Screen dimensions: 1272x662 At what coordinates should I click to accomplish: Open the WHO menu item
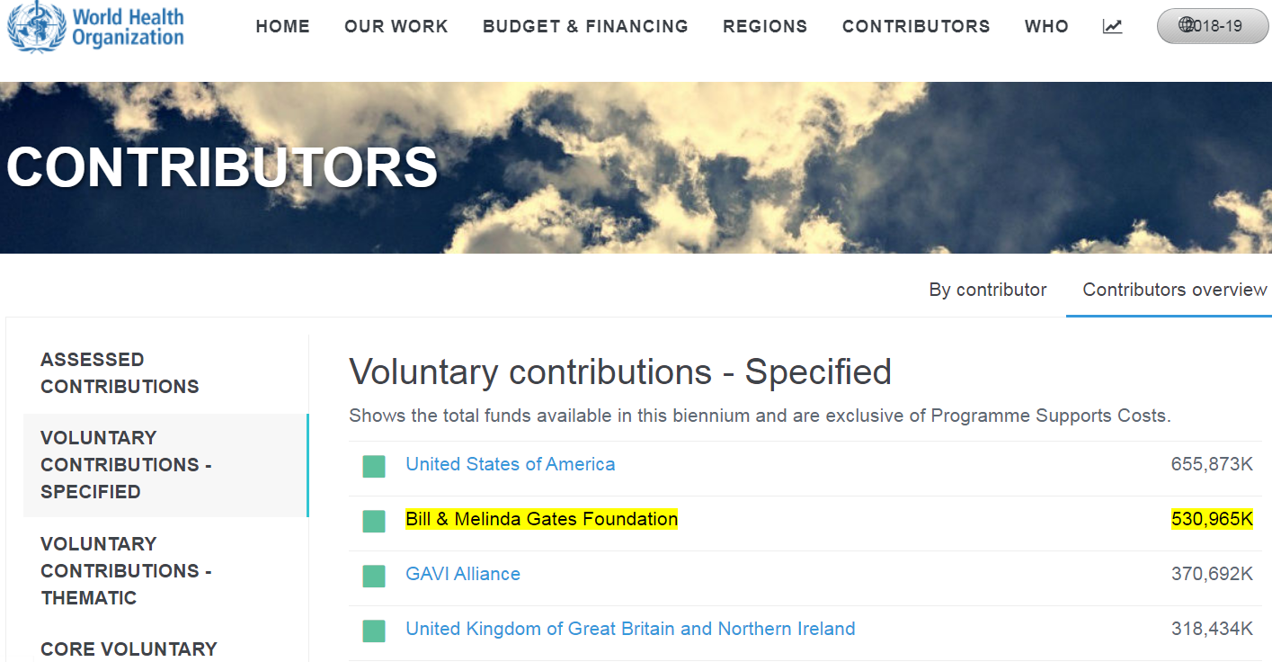coord(1046,26)
